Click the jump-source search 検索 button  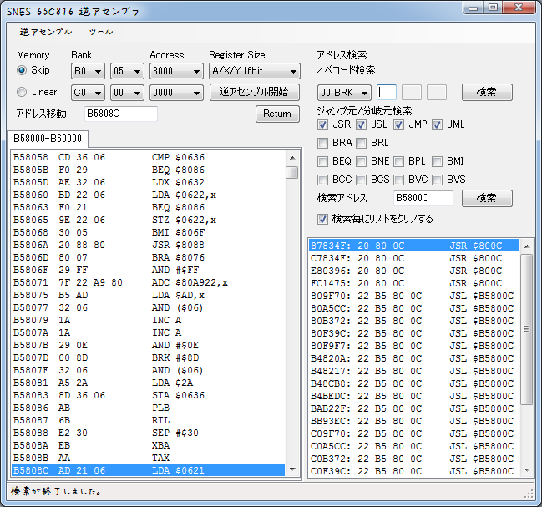(487, 198)
